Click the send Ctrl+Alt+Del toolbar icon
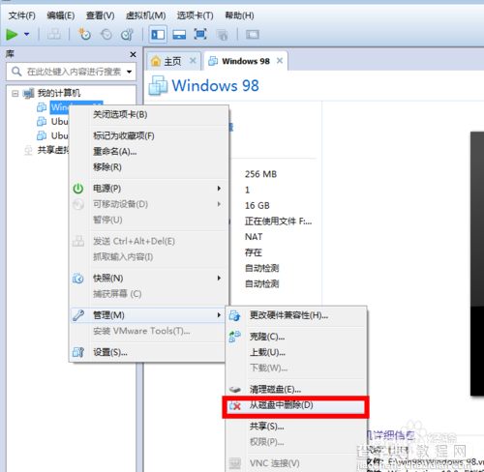This screenshot has width=484, height=472. [54, 34]
